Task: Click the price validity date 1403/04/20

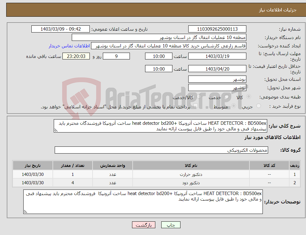Action: (217, 69)
